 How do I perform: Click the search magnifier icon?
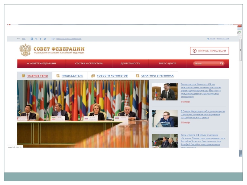pos(222,64)
